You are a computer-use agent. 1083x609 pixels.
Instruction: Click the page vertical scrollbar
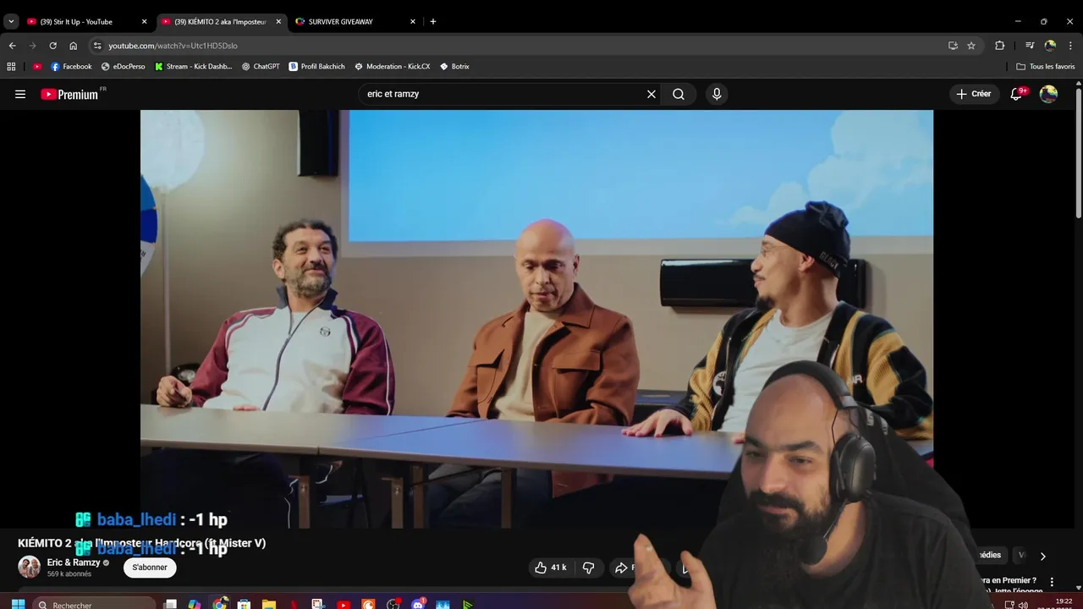[x=1079, y=152]
